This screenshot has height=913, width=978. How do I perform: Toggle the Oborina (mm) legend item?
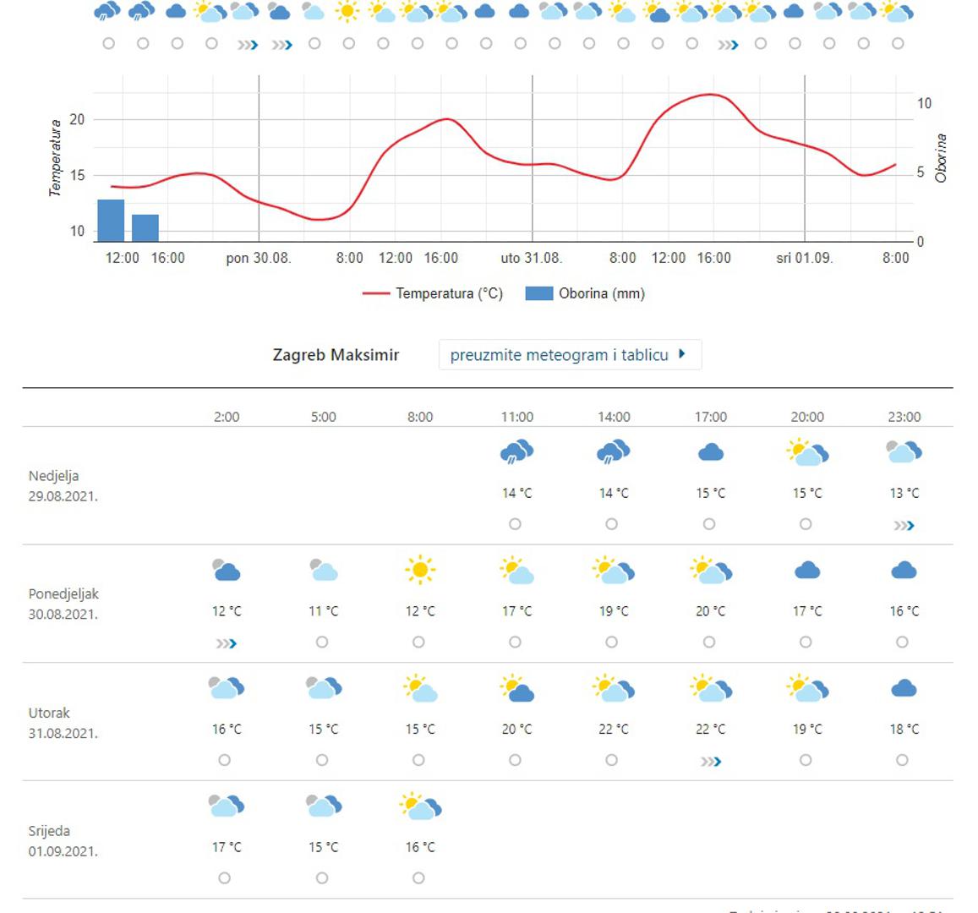(x=585, y=293)
